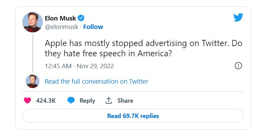261x131 pixels.
Task: Open the 12:45 AM Nov 29 timestamp
Action: [x=79, y=66]
